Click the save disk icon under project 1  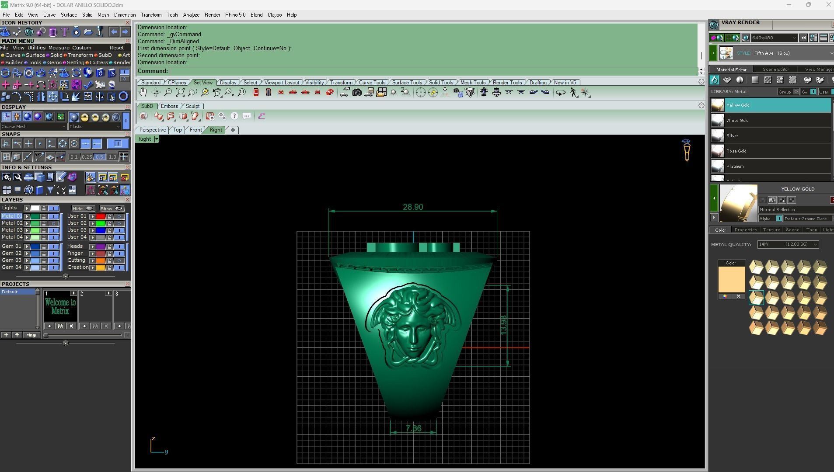tap(60, 326)
